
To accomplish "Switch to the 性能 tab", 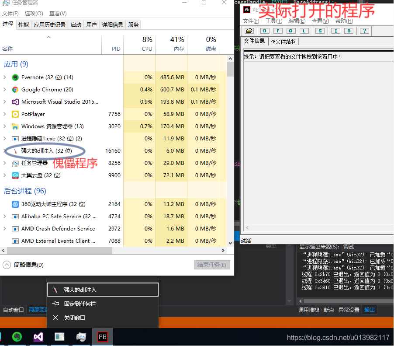I will pyautogui.click(x=24, y=24).
